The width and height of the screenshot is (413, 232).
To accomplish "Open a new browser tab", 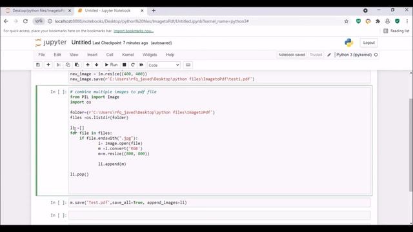I will click(154, 10).
